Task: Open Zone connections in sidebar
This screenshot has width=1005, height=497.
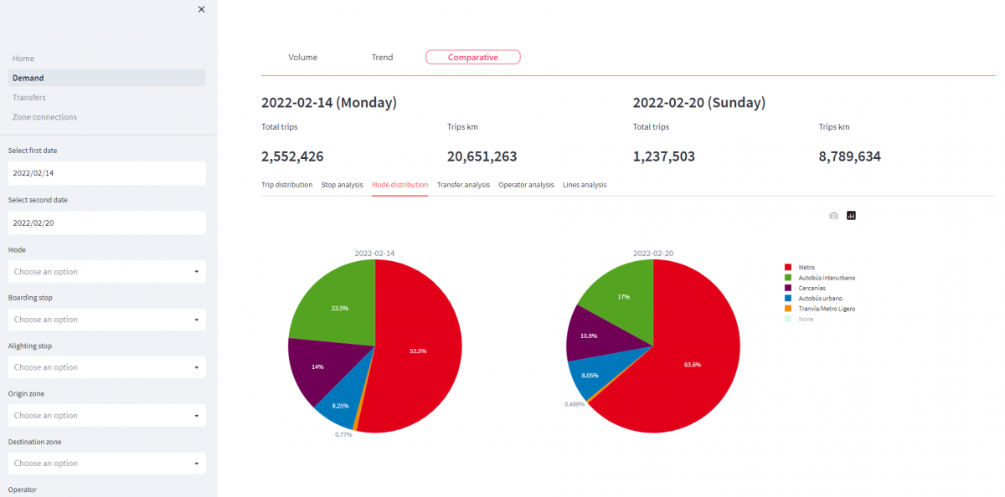Action: 44,117
